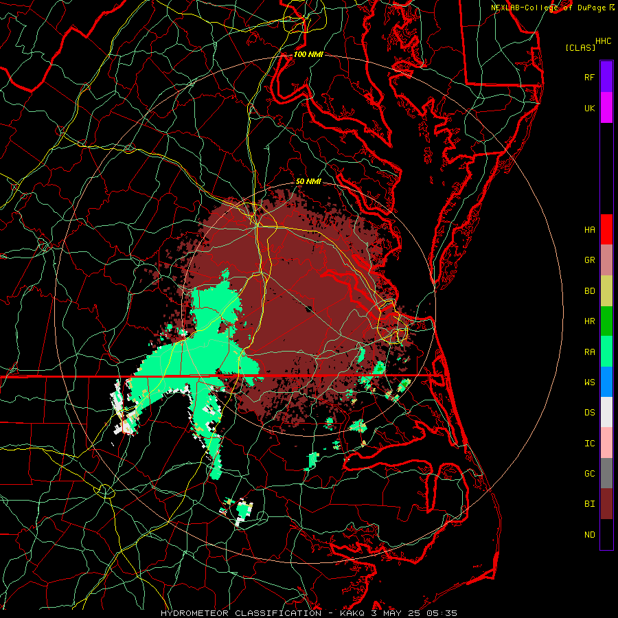This screenshot has height=618, width=618.
Task: Select the IC light pink legend swatch
Action: click(606, 443)
